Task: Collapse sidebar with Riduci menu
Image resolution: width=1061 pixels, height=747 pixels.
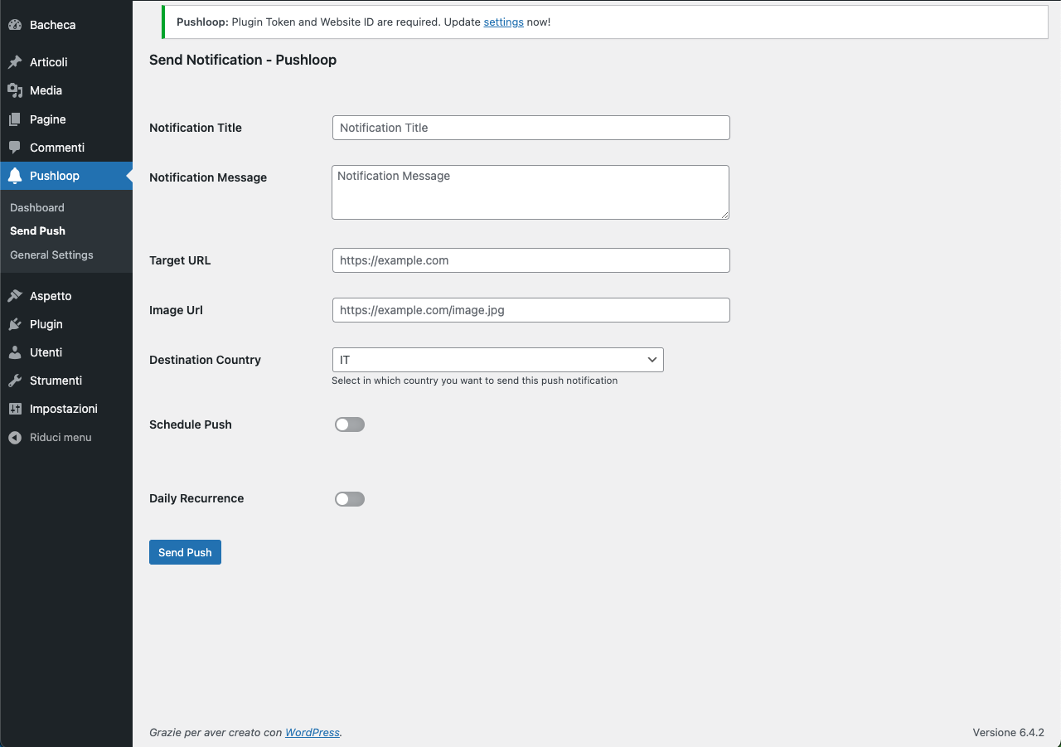Action: click(x=66, y=437)
